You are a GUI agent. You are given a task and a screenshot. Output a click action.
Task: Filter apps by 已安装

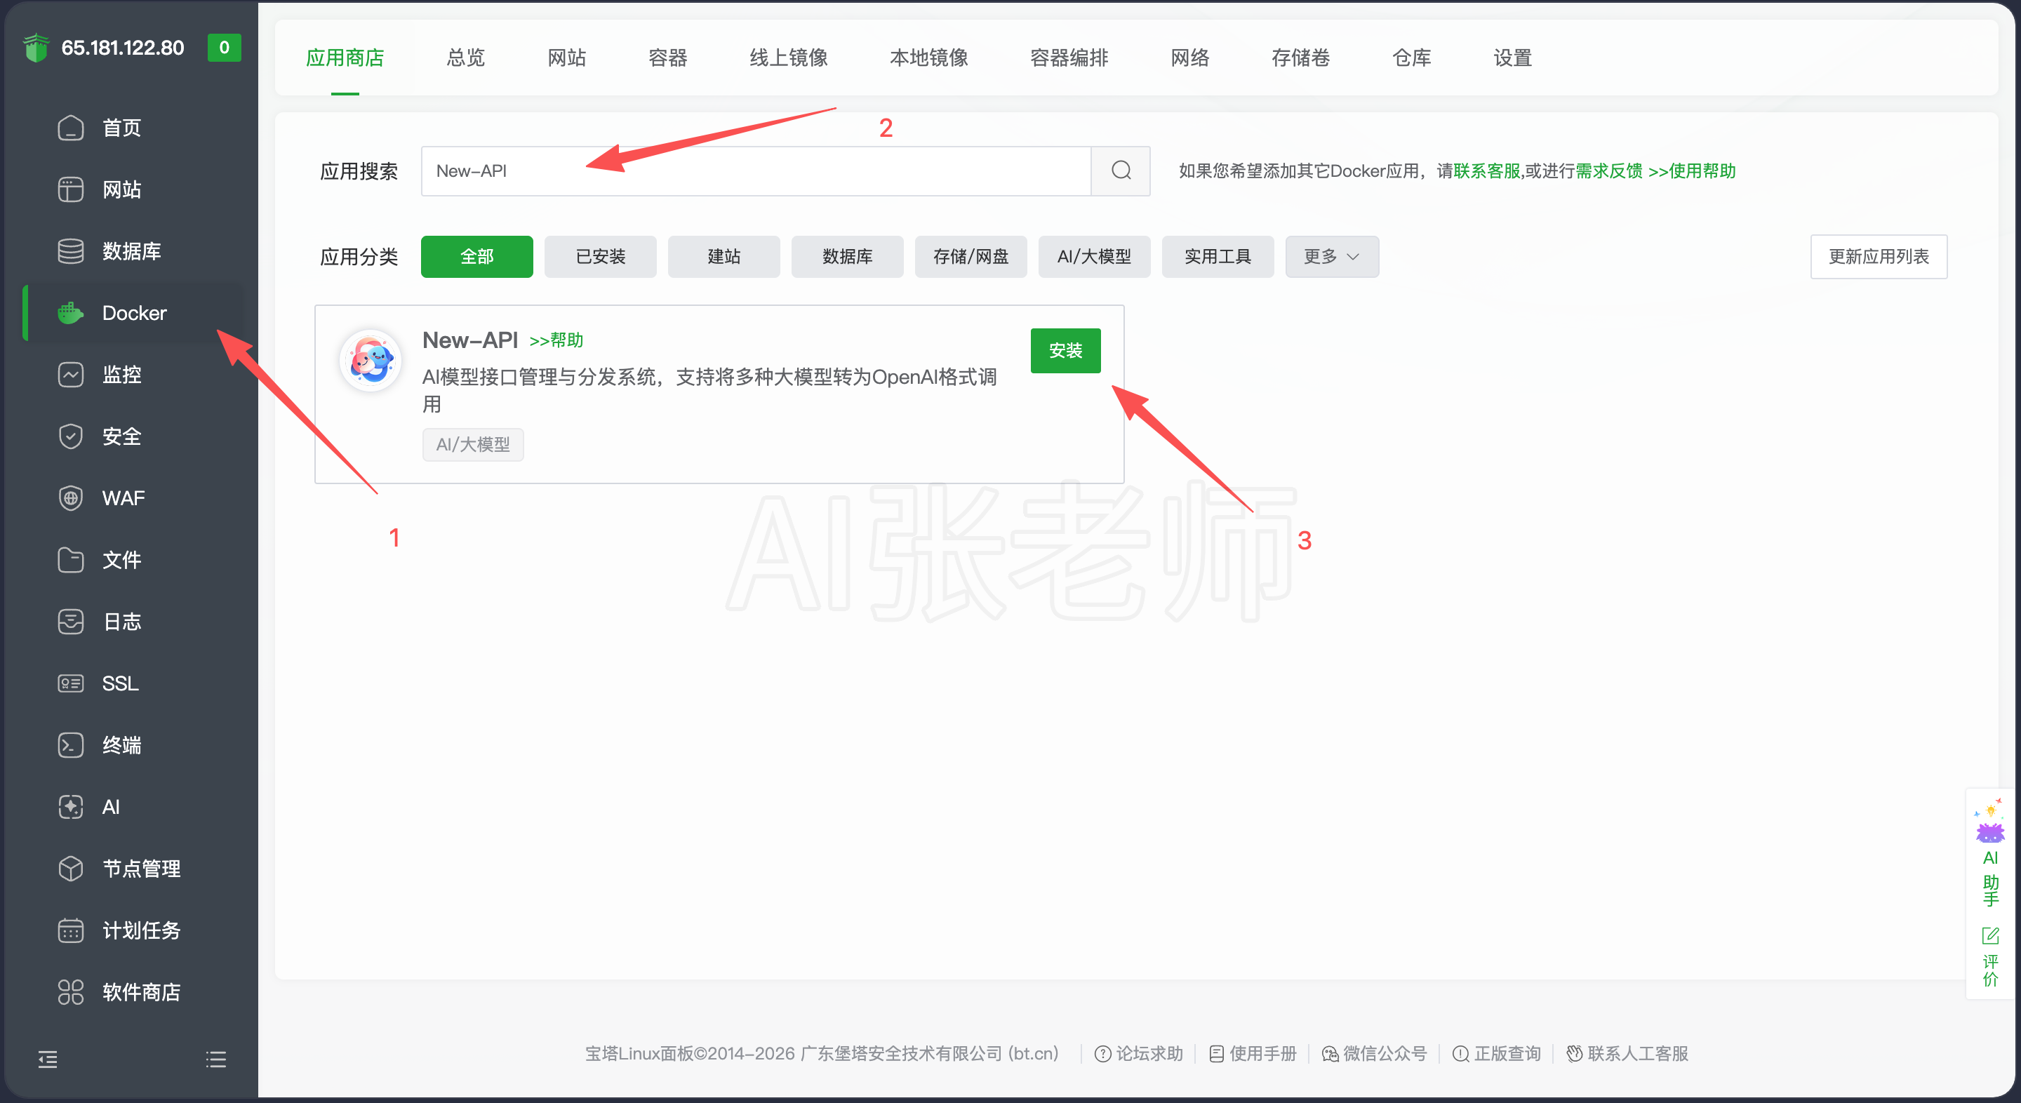pyautogui.click(x=600, y=257)
